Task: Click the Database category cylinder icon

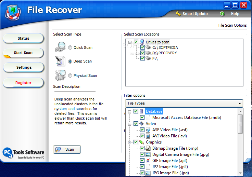Action: pos(141,111)
